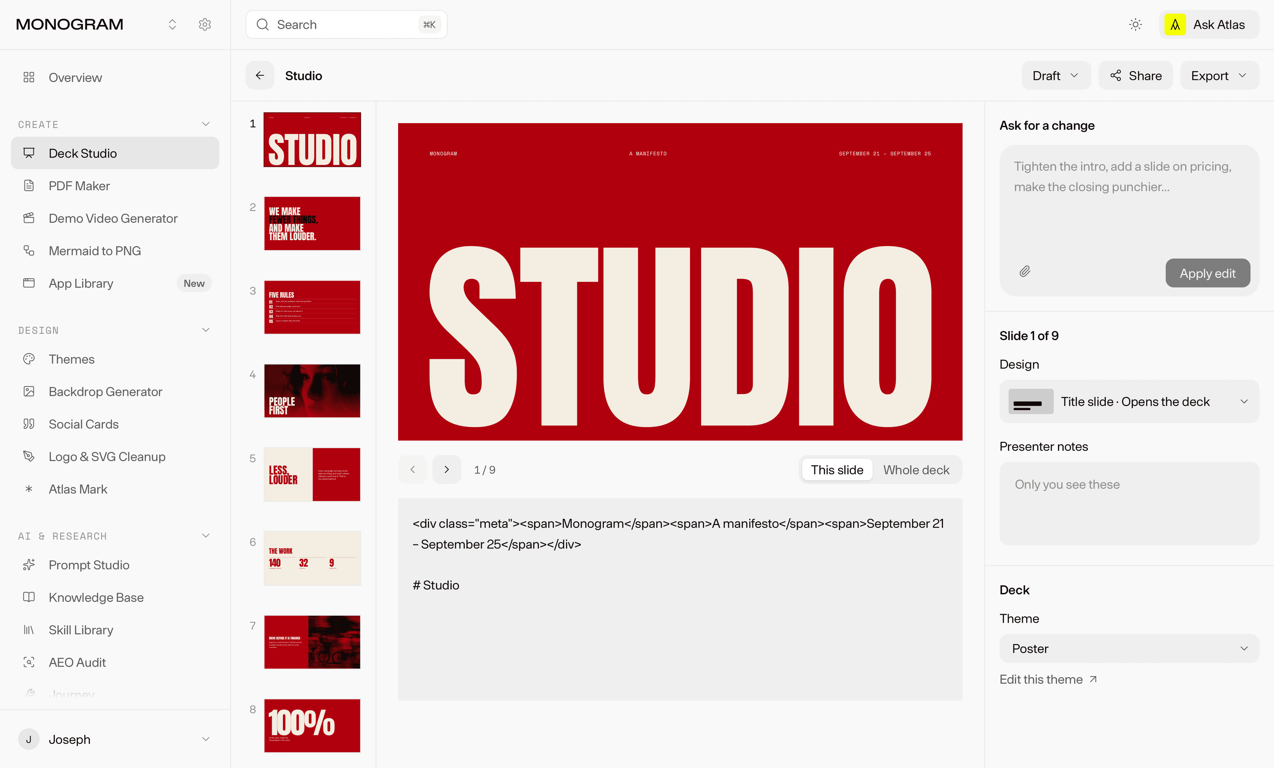
Task: Open workspace settings gear icon
Action: 205,24
